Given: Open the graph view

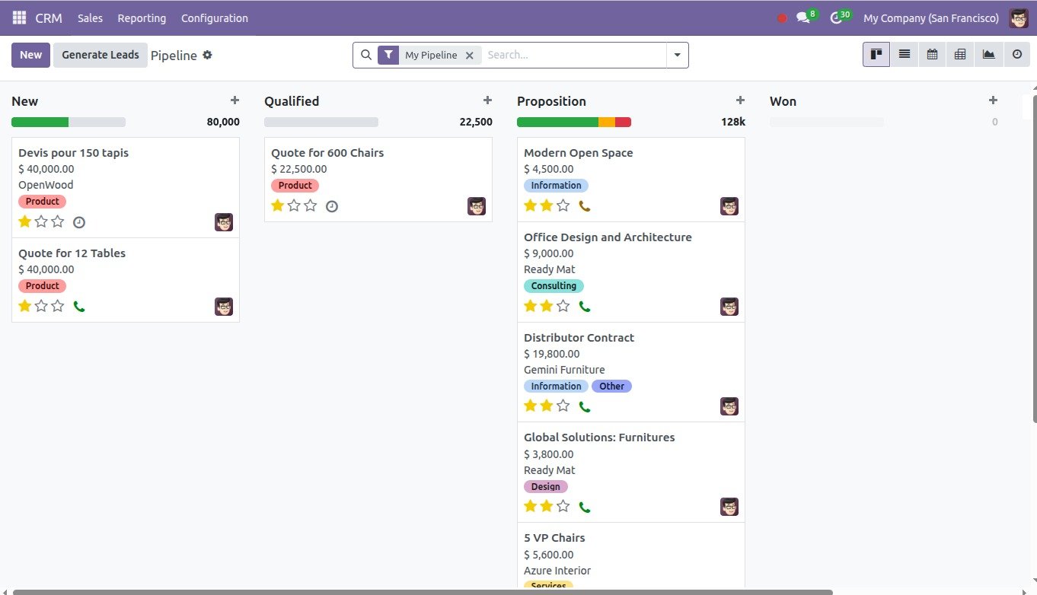Looking at the screenshot, I should (988, 55).
